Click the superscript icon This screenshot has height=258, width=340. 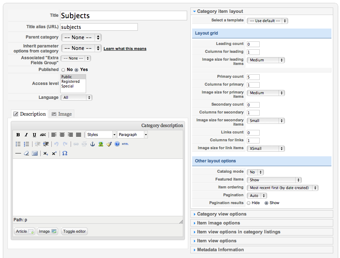tap(54, 153)
